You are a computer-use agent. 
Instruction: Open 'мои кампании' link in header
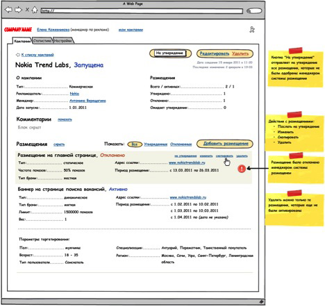(x=131, y=30)
